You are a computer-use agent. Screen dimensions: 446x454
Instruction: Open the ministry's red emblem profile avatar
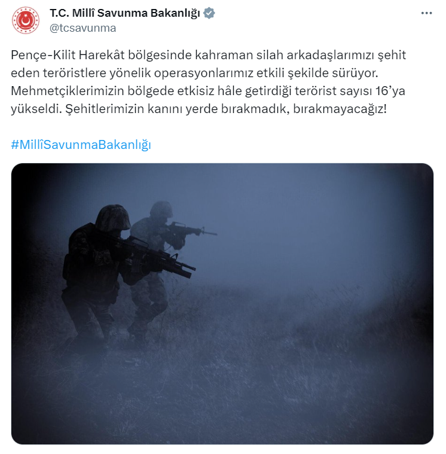tap(26, 20)
